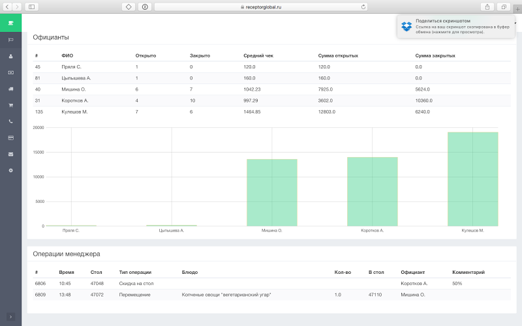Image resolution: width=522 pixels, height=326 pixels.
Task: Show all tabs overview button
Action: (504, 7)
